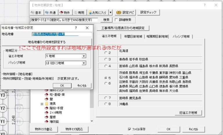Launch 設定ナビ navigation
The width and height of the screenshot is (223, 135).
(125, 12)
